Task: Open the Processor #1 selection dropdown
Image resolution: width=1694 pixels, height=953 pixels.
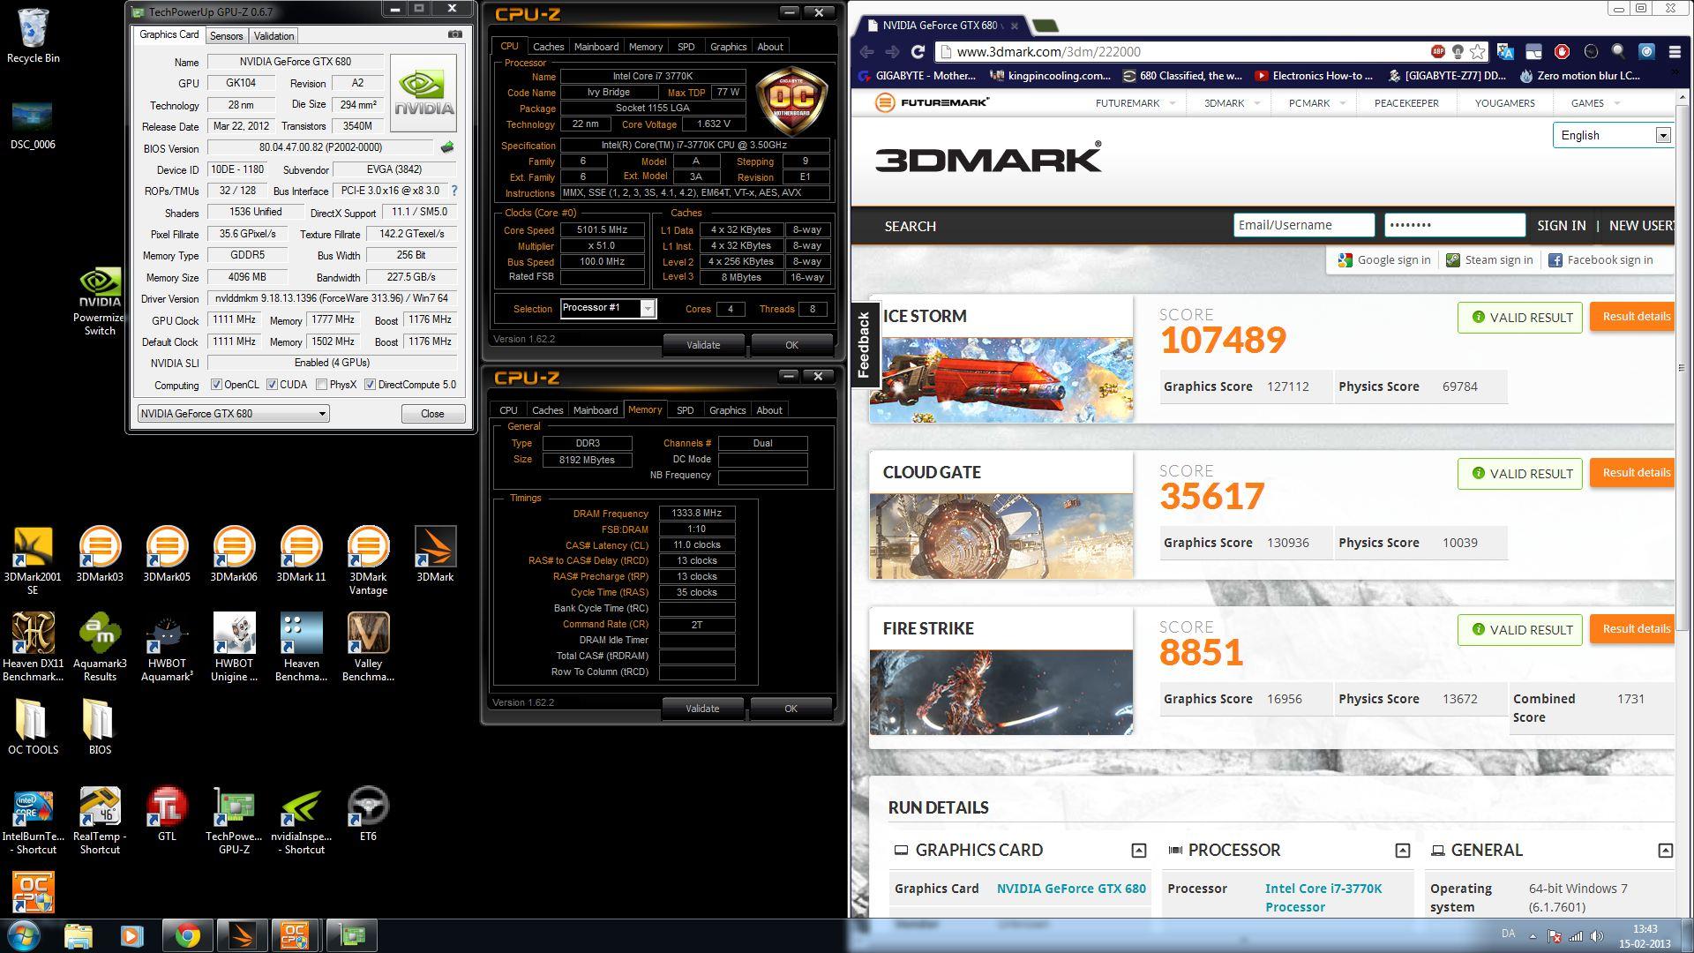Action: pos(608,308)
